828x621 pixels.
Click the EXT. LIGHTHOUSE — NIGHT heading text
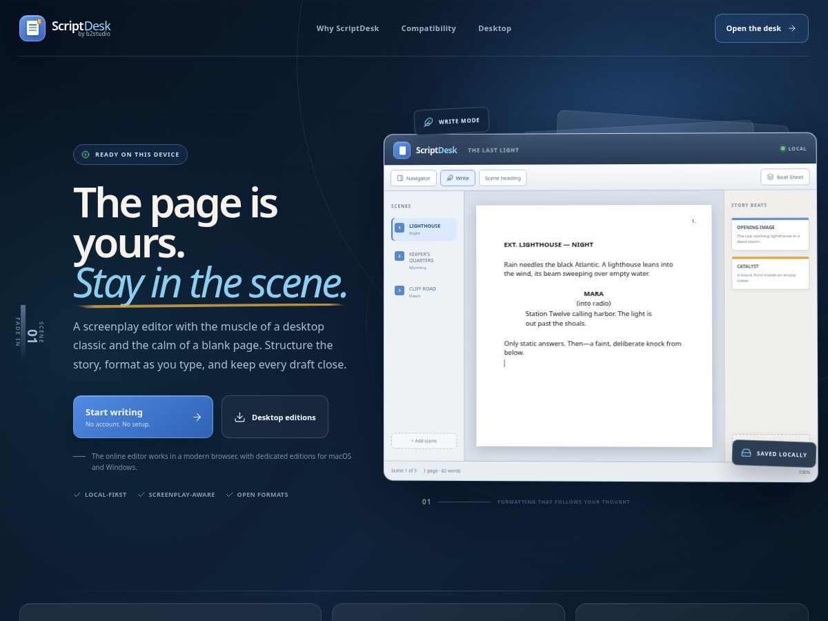pyautogui.click(x=549, y=245)
